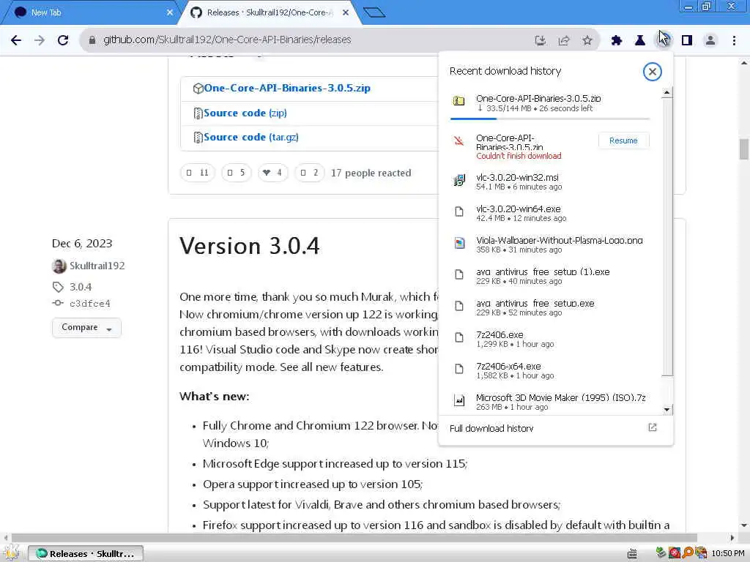Click the avg_antivirus_free_setup (1).exe file icon
Viewport: 750px width, 562px height.
(x=459, y=275)
